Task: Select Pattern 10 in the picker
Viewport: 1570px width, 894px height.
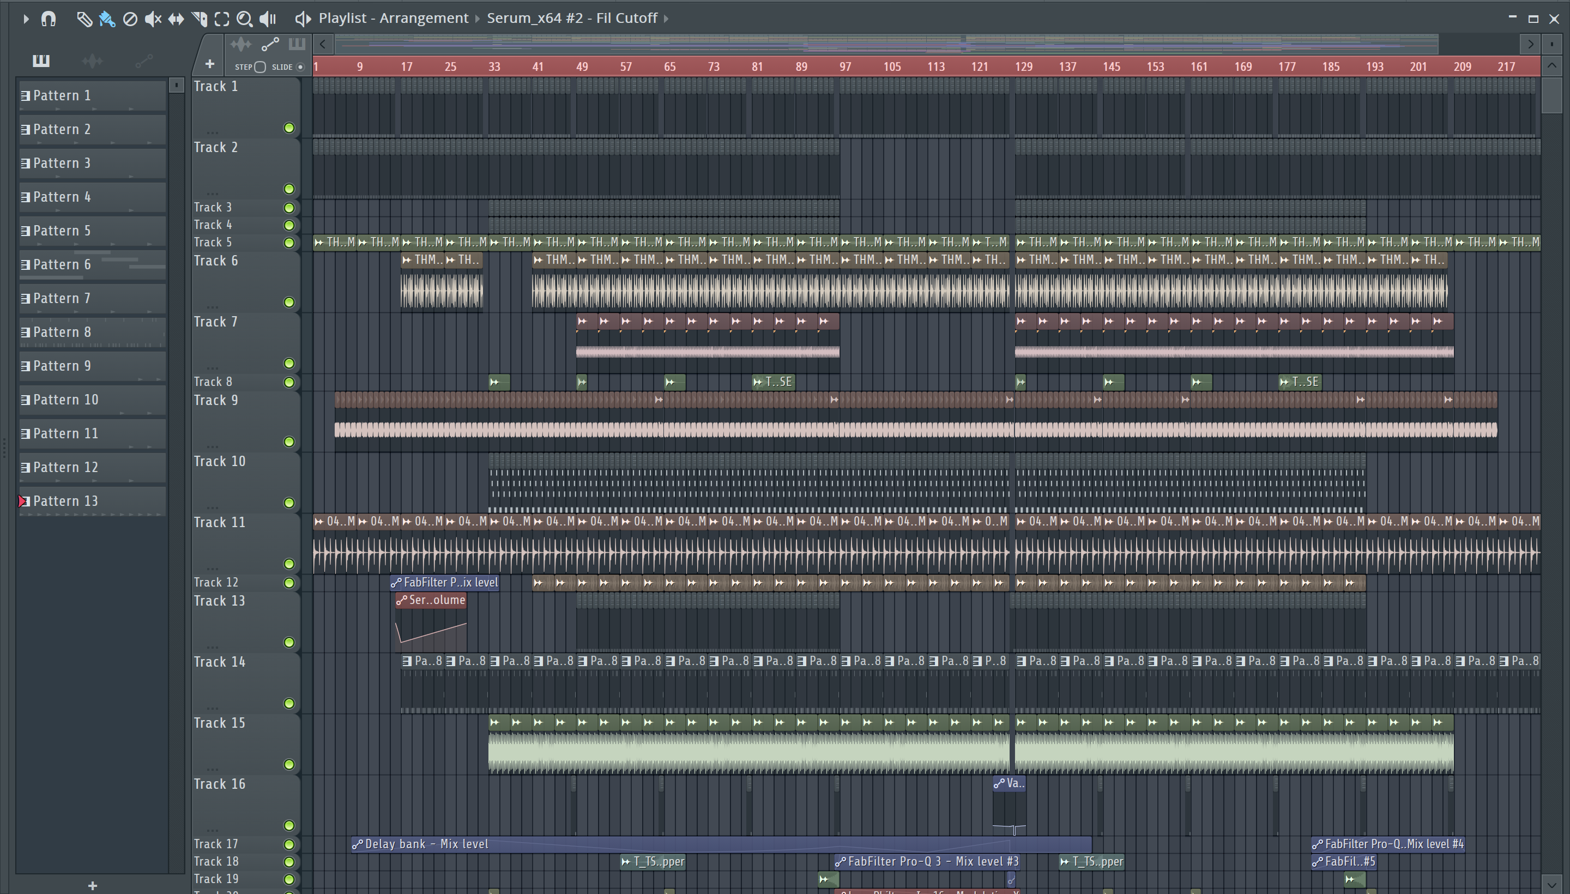Action: tap(92, 400)
